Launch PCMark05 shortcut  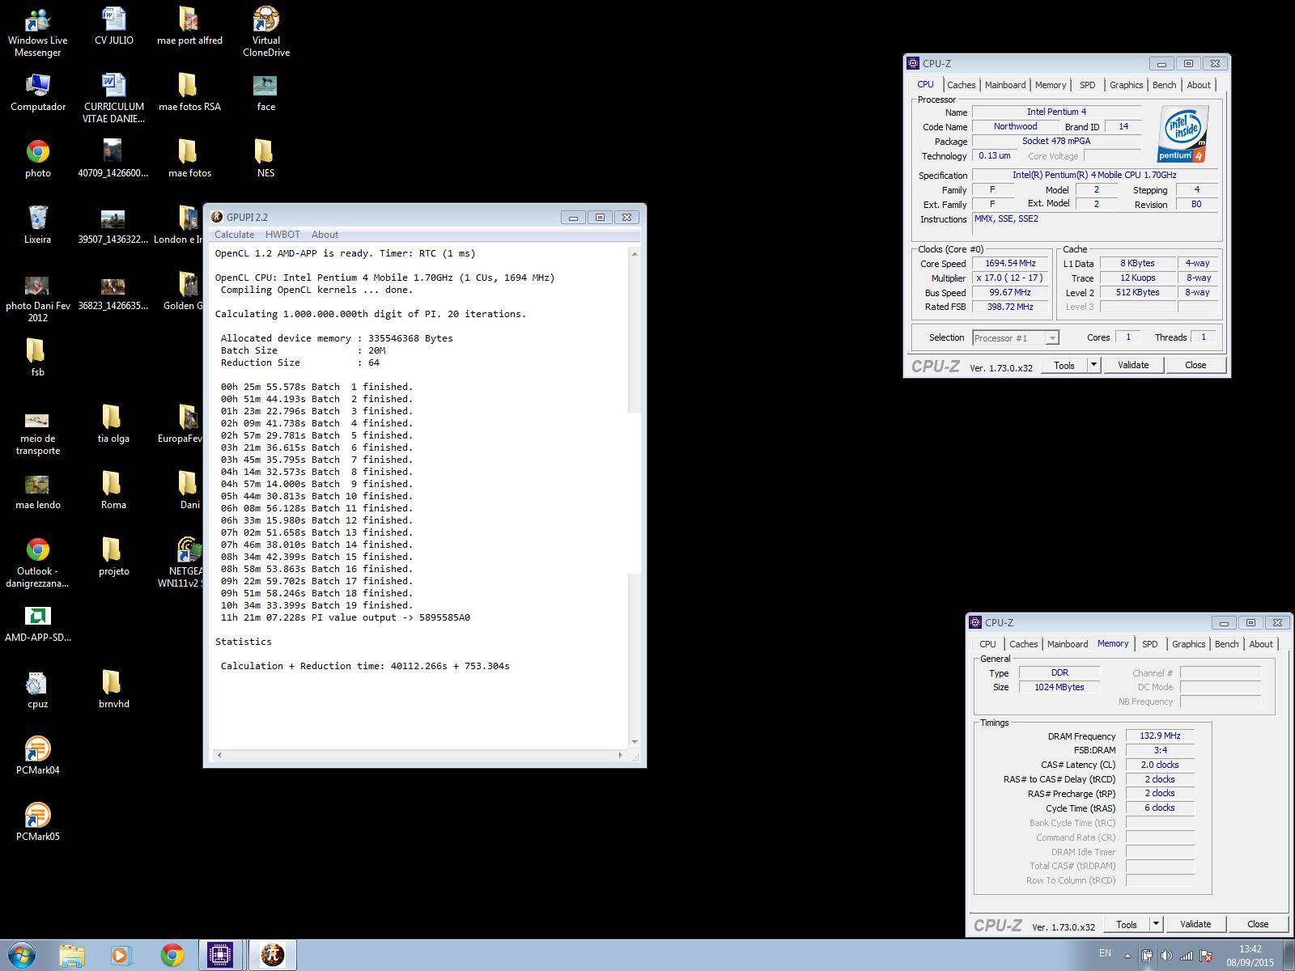[37, 822]
